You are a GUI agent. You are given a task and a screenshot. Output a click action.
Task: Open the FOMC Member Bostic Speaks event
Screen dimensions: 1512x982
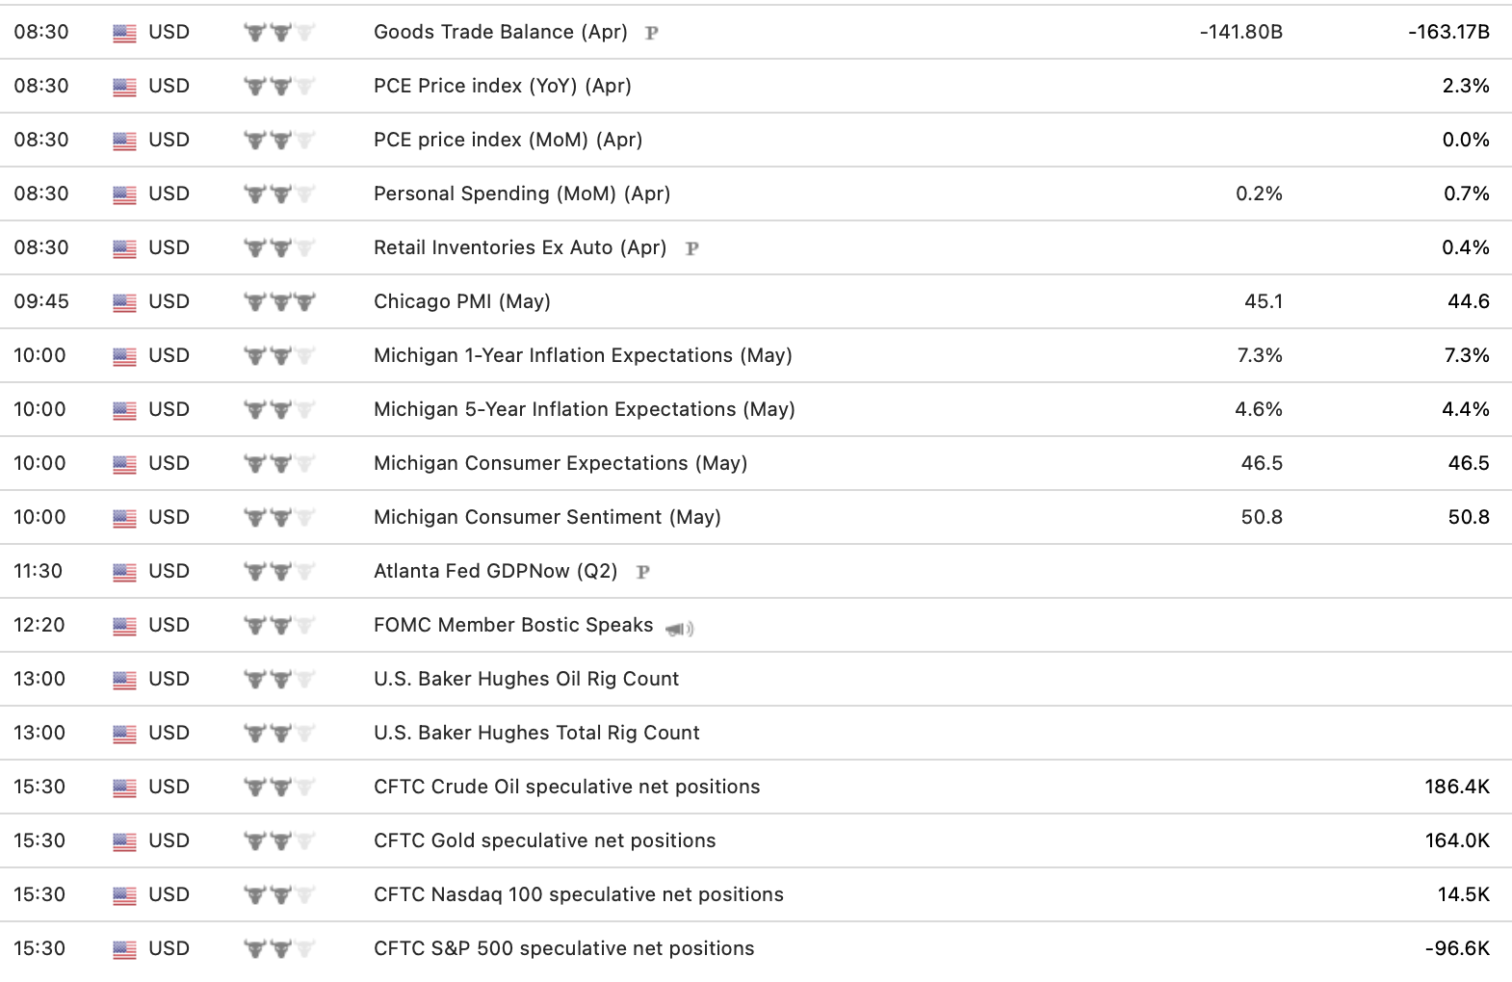(513, 625)
